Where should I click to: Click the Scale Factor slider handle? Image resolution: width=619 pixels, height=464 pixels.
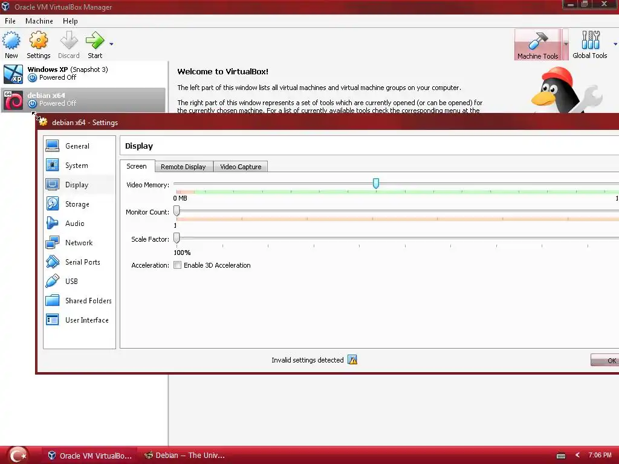177,238
